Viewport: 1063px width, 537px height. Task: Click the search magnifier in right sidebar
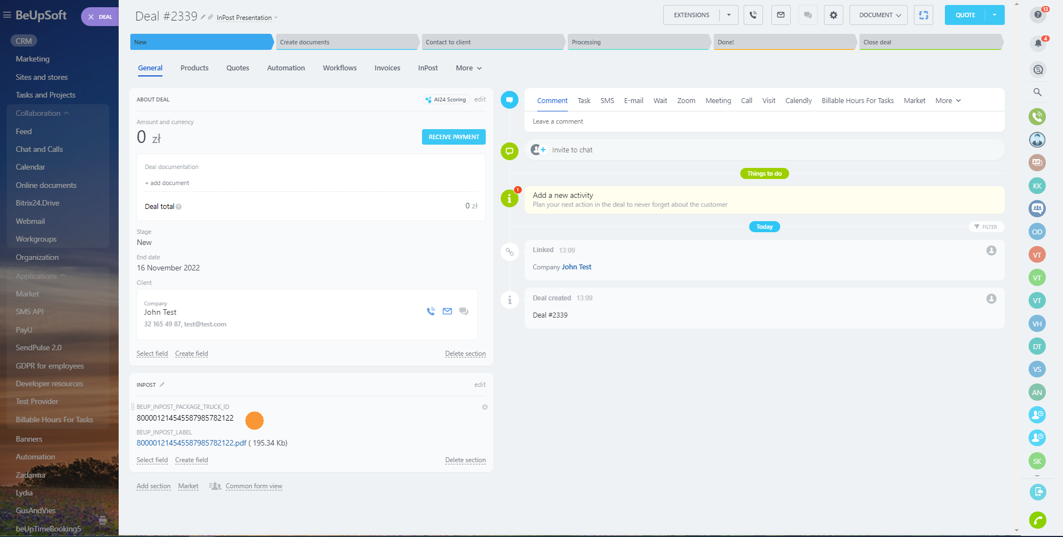tap(1037, 93)
